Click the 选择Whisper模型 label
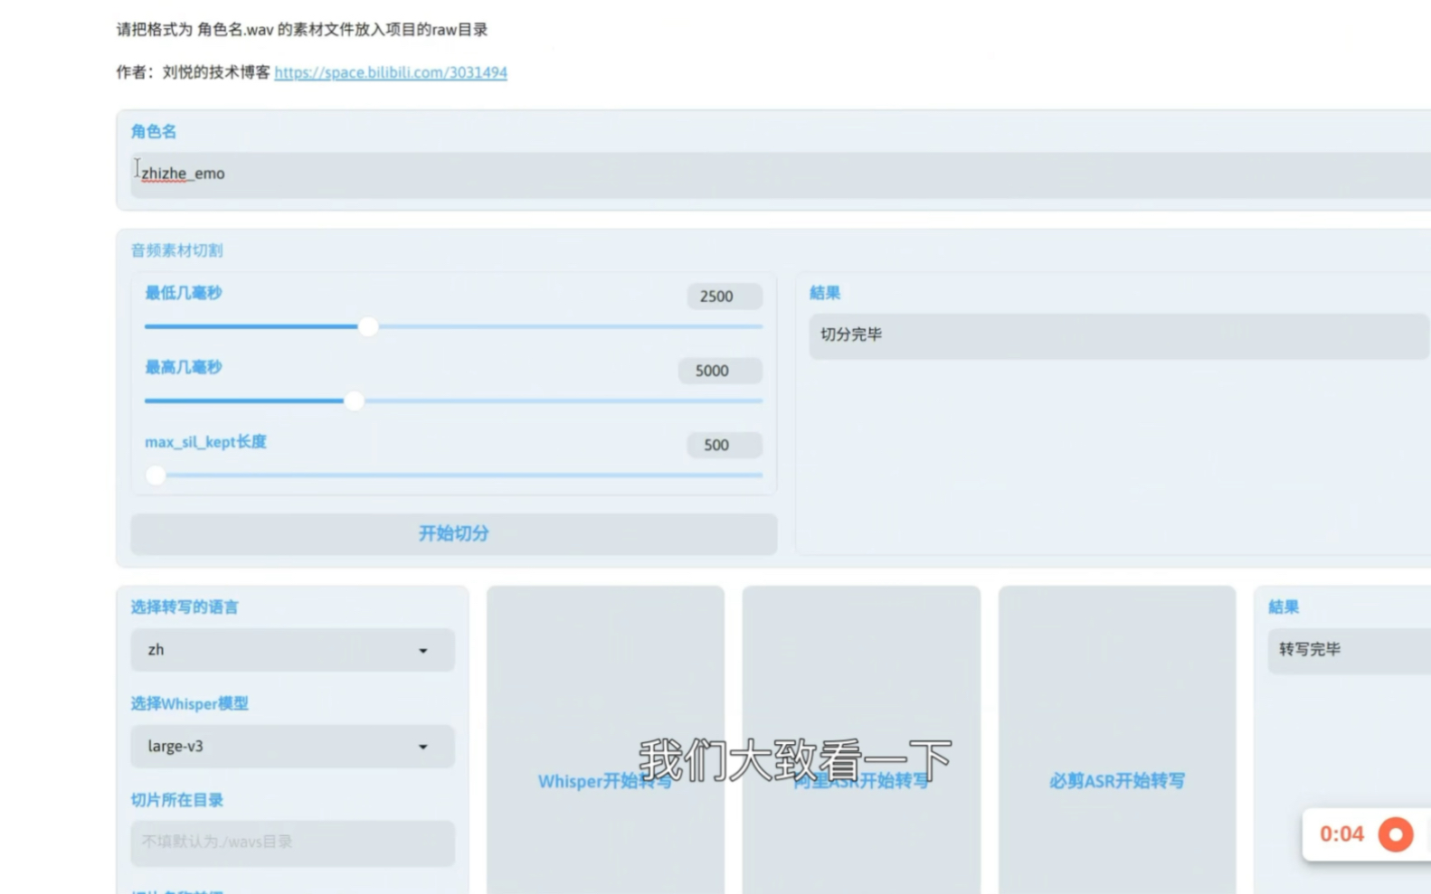Viewport: 1431px width, 894px height. pos(189,703)
